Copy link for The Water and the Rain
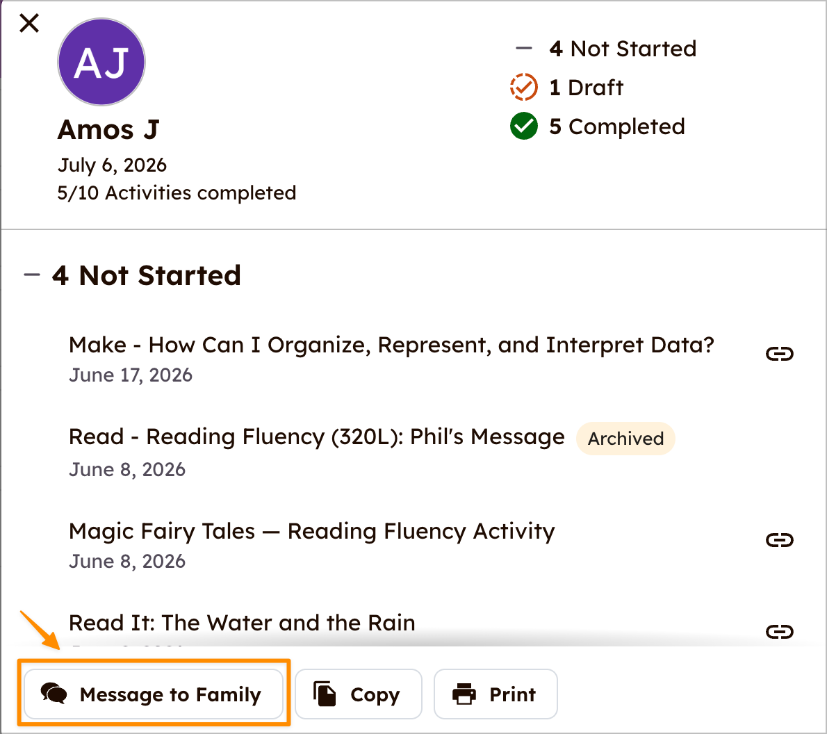This screenshot has height=734, width=827. tap(780, 631)
